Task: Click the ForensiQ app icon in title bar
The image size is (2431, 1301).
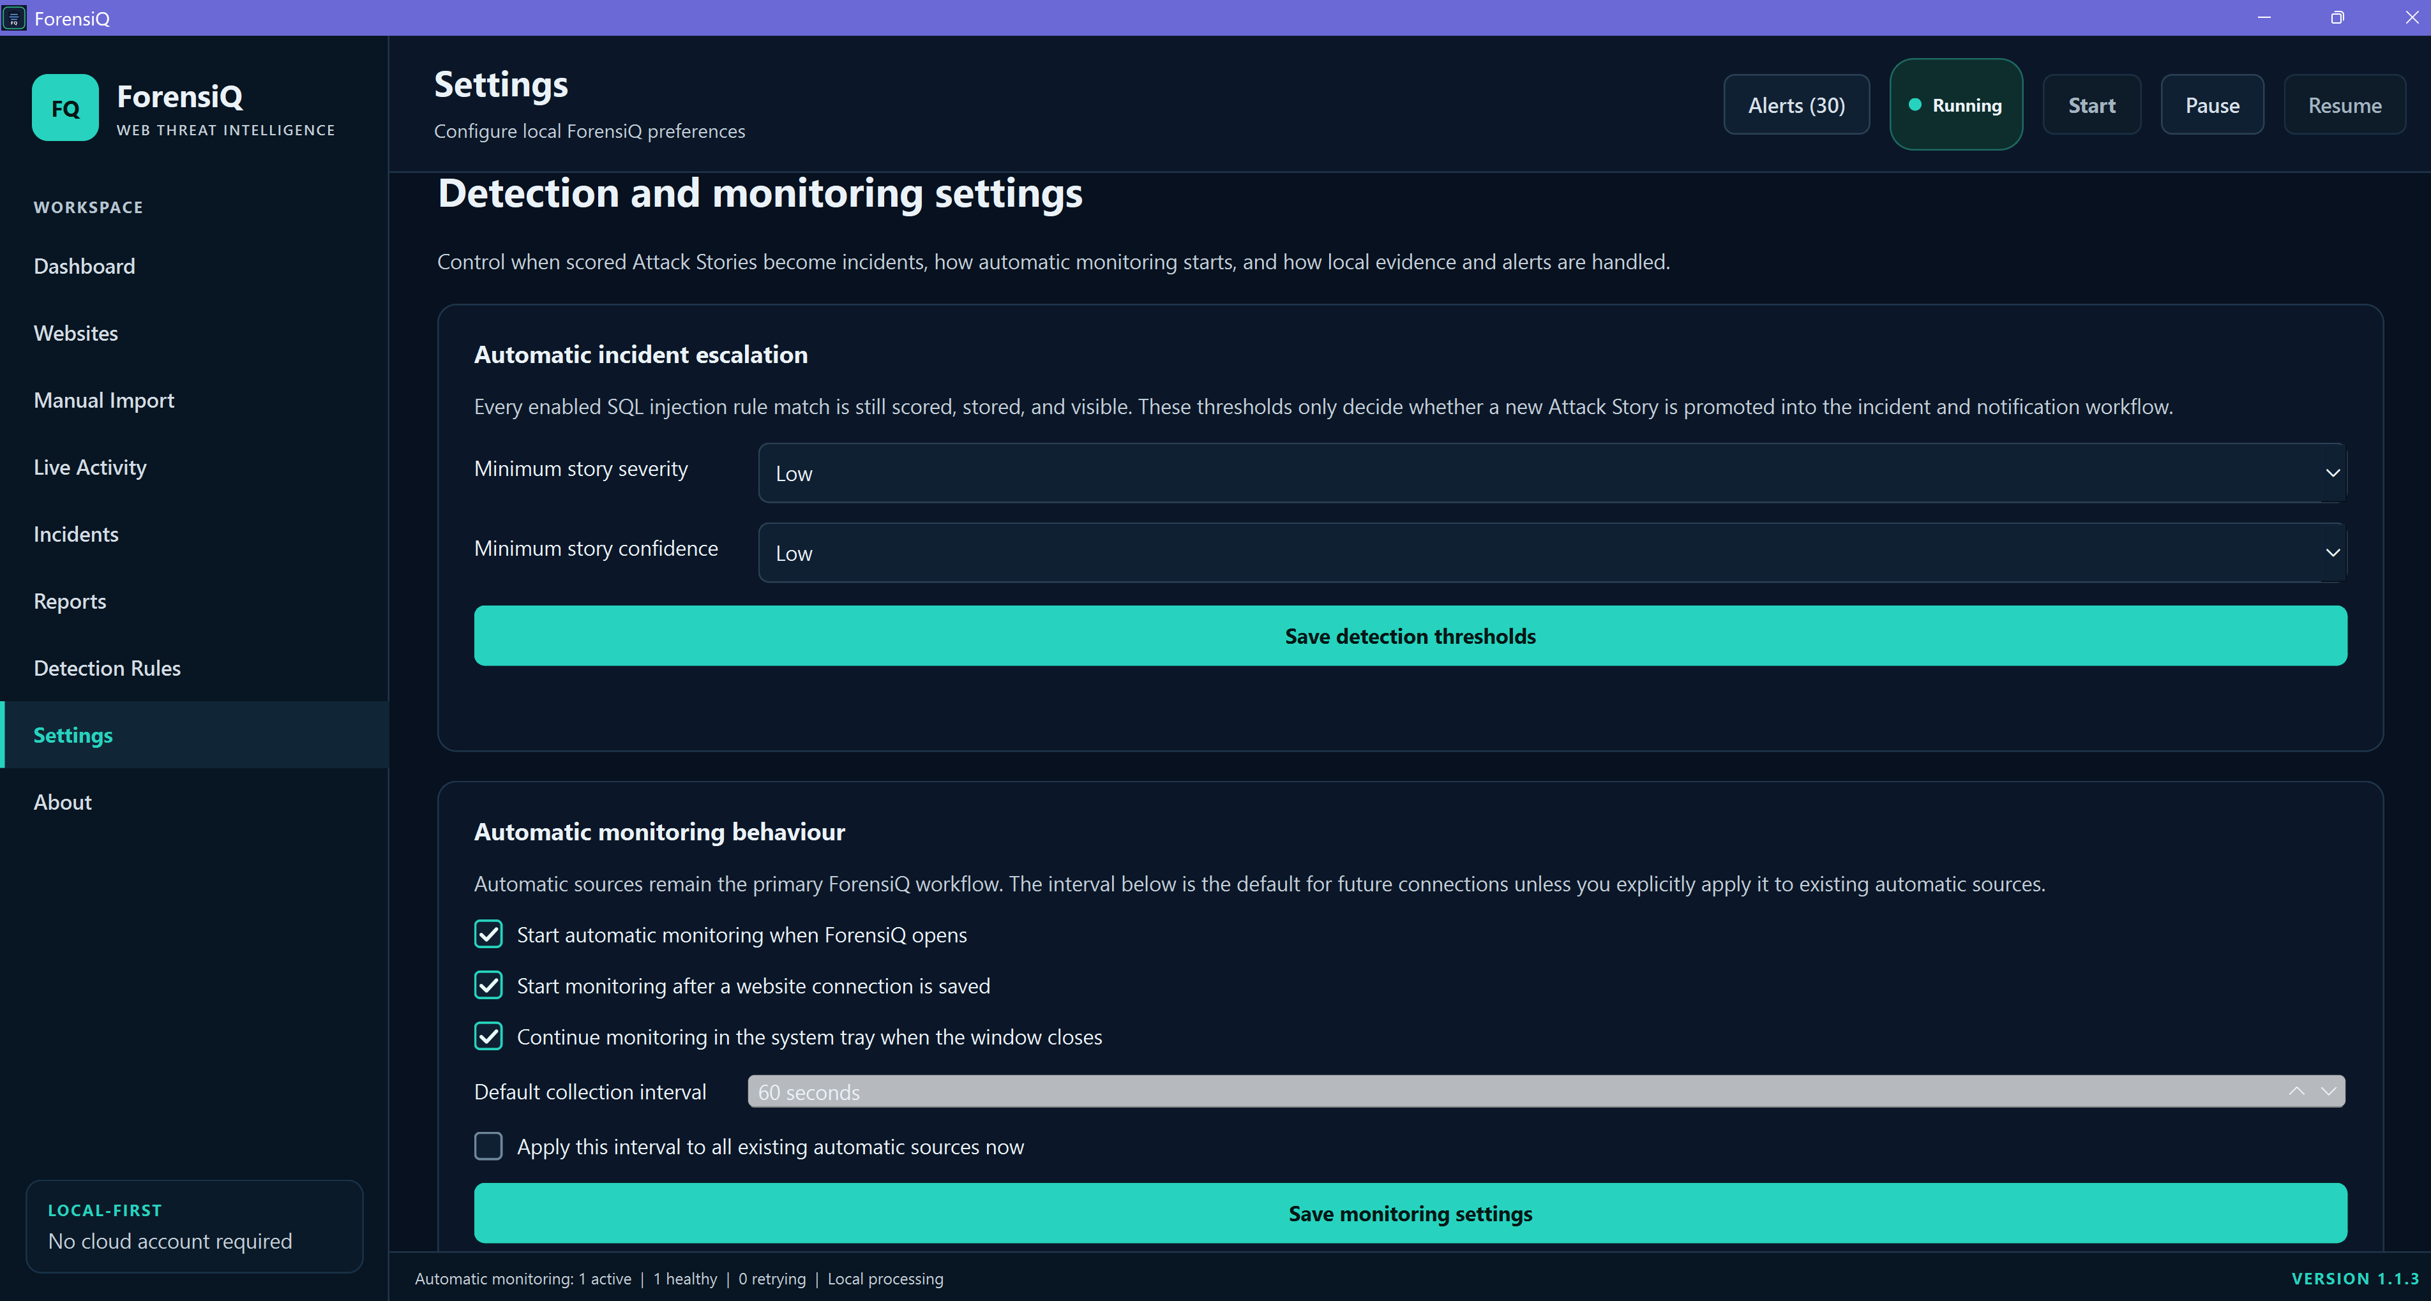Action: 14,18
